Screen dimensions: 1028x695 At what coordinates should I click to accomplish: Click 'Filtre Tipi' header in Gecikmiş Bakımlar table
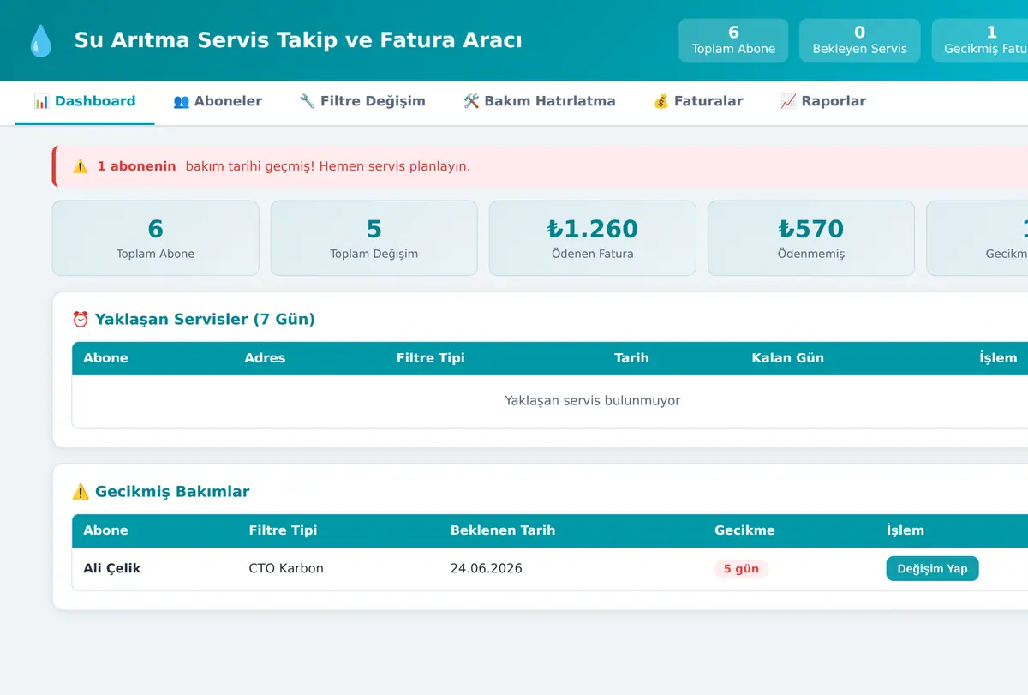[283, 530]
